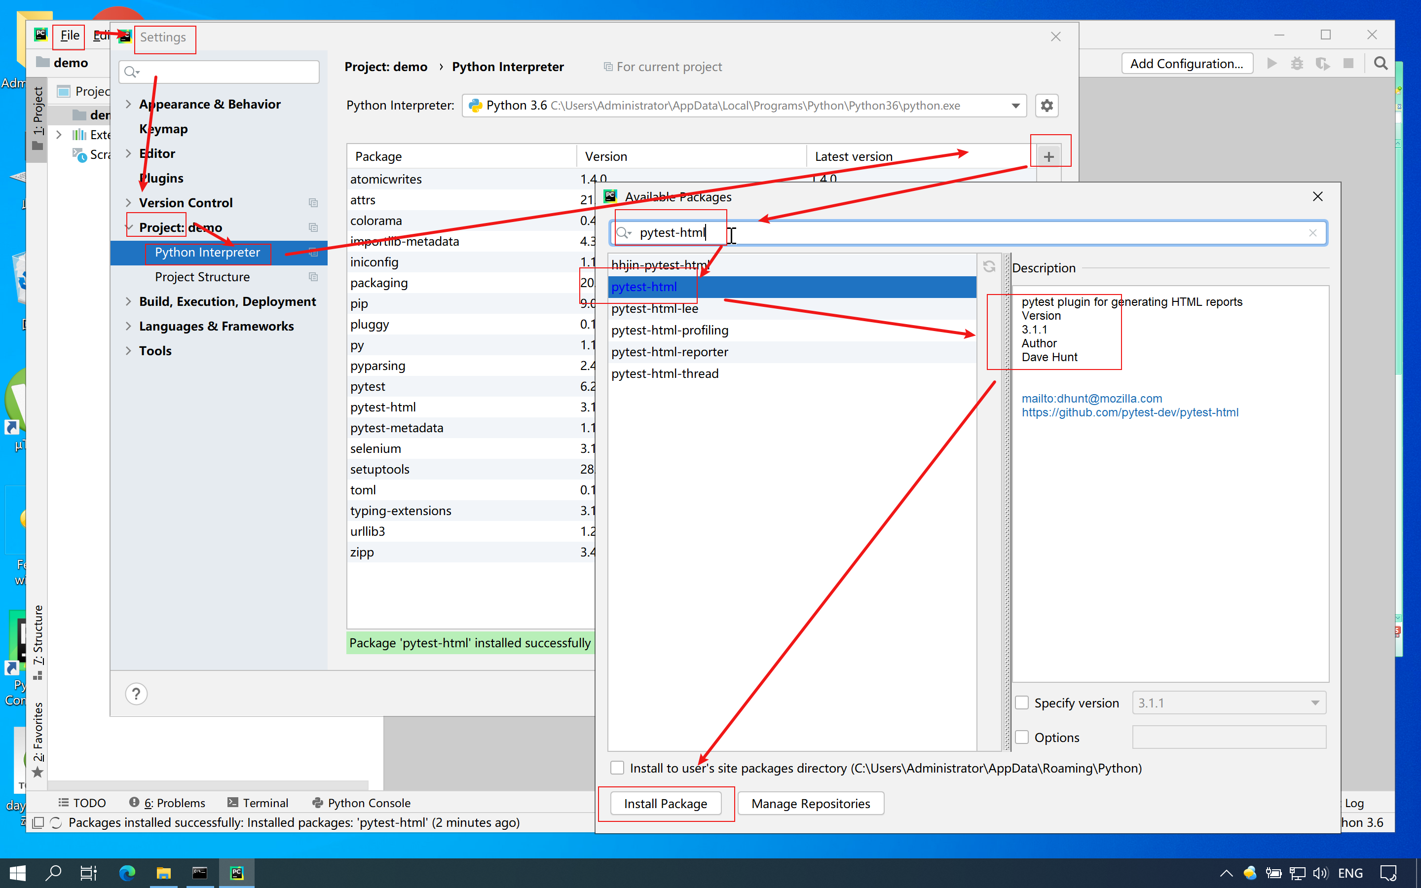
Task: Enable the Options checkbox
Action: [x=1022, y=737]
